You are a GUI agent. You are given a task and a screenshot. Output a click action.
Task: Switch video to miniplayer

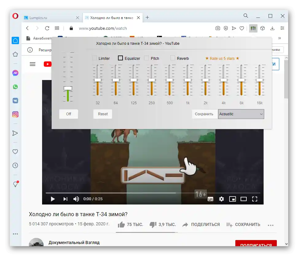233,199
